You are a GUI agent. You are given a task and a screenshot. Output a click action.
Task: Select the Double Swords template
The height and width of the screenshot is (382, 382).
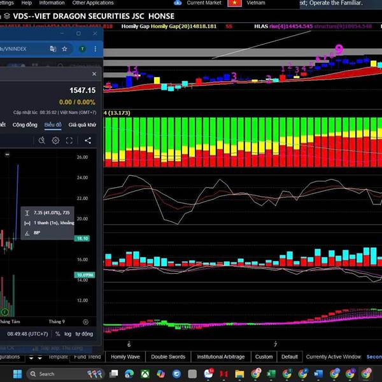click(168, 357)
